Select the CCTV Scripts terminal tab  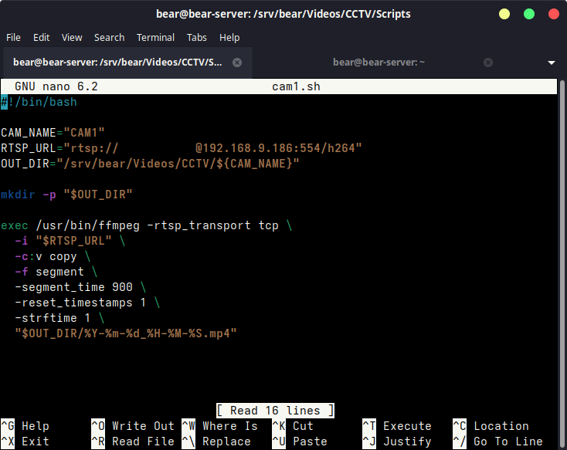pos(117,63)
